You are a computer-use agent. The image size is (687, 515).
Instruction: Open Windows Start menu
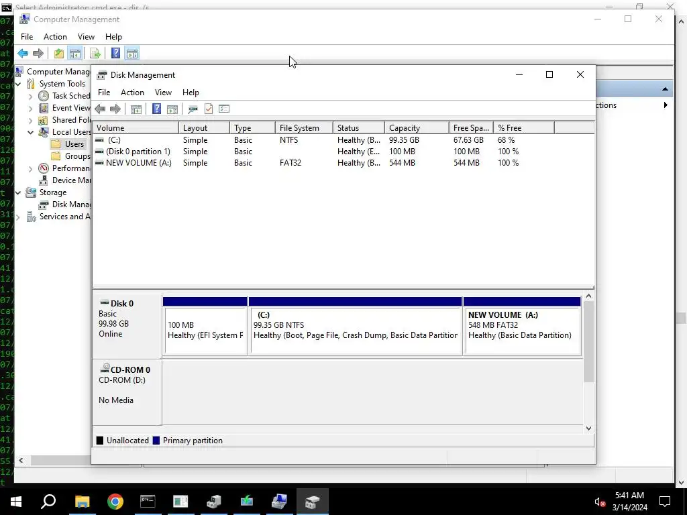point(16,502)
